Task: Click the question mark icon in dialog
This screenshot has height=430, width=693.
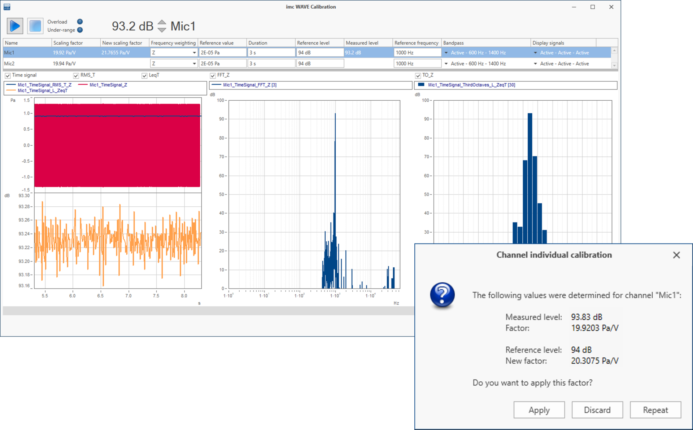Action: click(x=442, y=295)
